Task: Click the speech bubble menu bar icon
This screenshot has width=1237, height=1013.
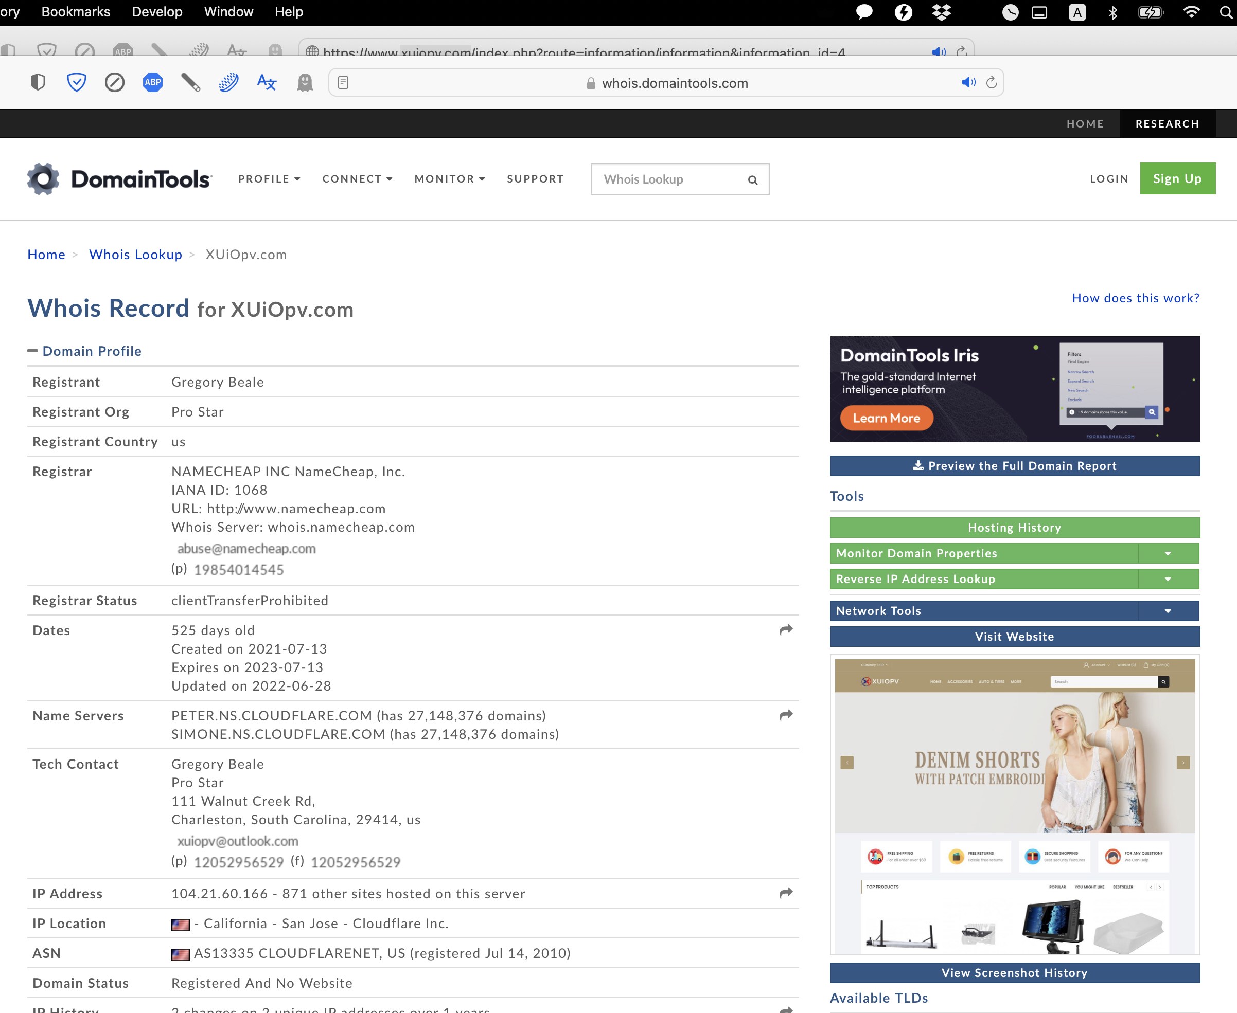Action: (864, 12)
